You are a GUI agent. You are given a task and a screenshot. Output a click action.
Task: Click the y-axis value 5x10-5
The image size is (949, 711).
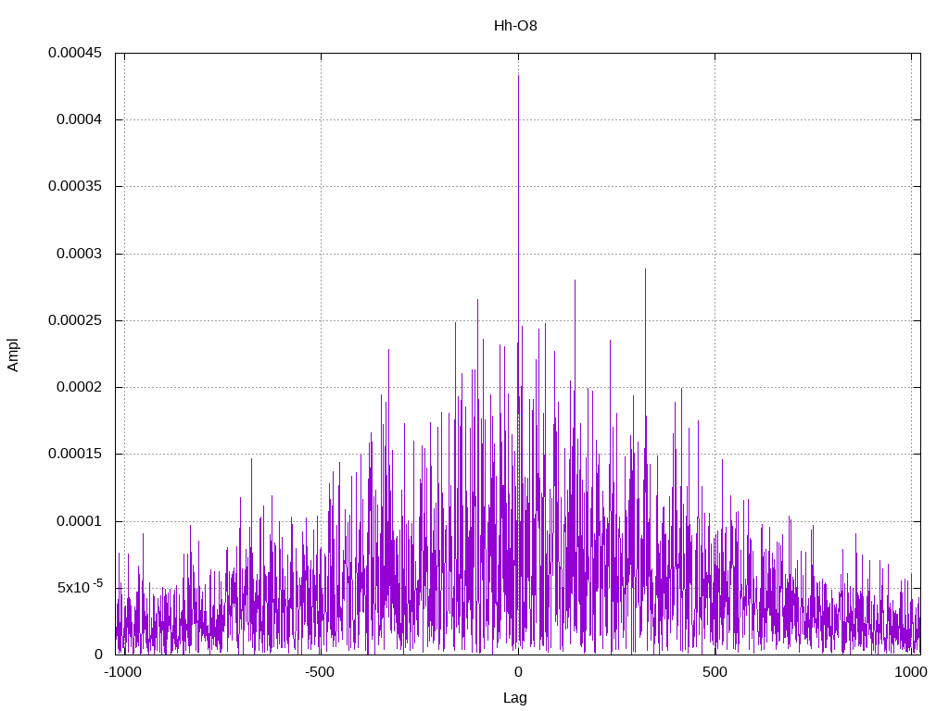(80, 586)
